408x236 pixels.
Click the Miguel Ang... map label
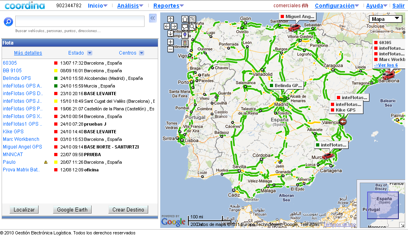[x=298, y=16]
